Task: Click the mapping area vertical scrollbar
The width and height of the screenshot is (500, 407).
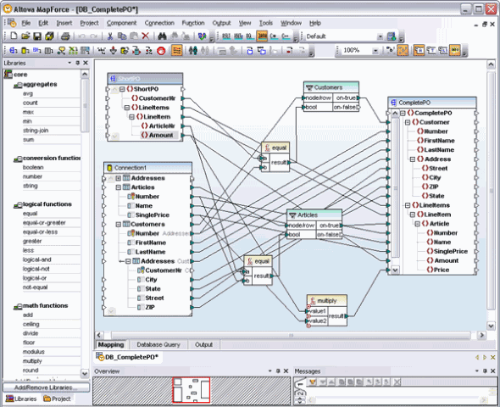Action: tap(491, 190)
